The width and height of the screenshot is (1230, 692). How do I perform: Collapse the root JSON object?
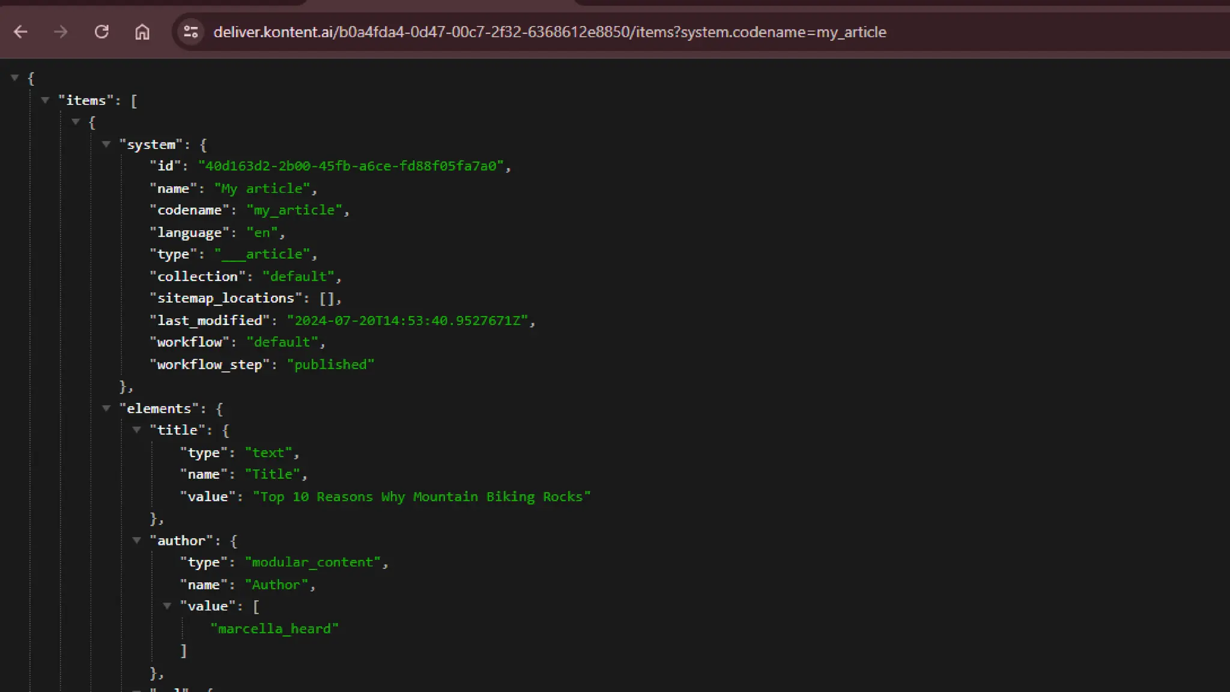[x=15, y=77]
